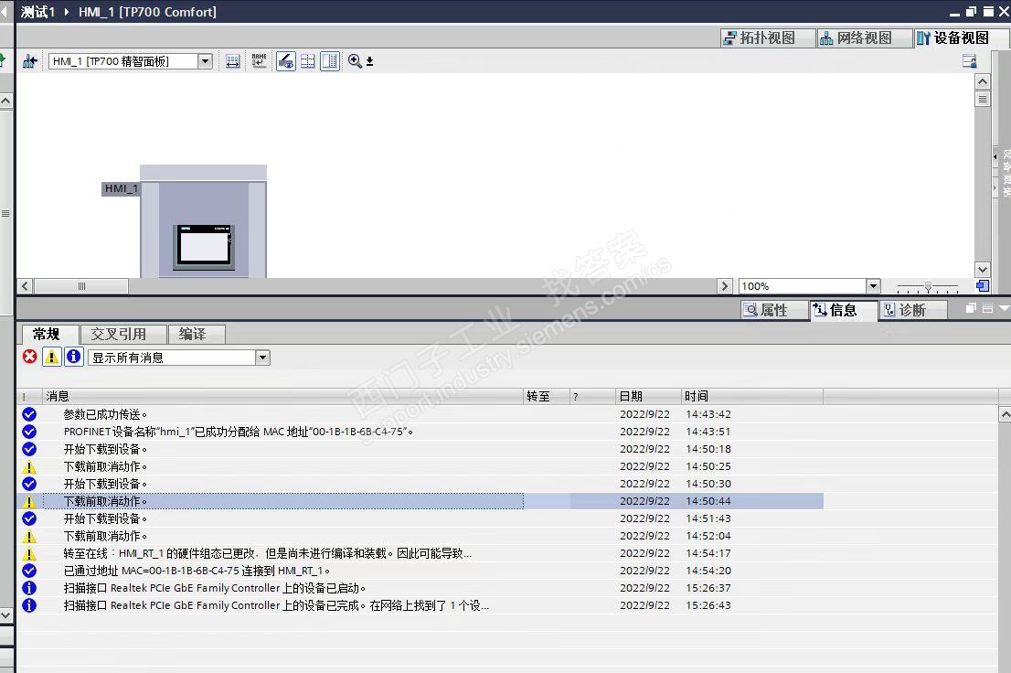The height and width of the screenshot is (673, 1011).
Task: Click the float inspector window icon
Action: click(x=971, y=308)
